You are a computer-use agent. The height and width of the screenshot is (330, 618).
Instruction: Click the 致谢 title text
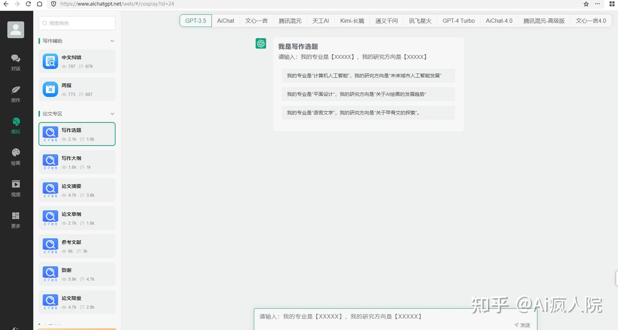tap(67, 270)
